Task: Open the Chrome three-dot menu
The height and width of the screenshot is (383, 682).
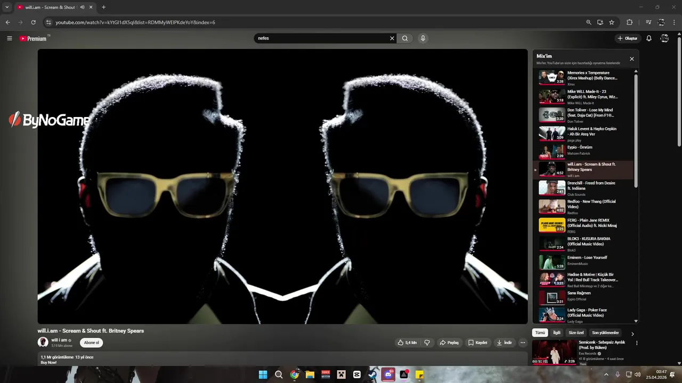Action: (674, 22)
